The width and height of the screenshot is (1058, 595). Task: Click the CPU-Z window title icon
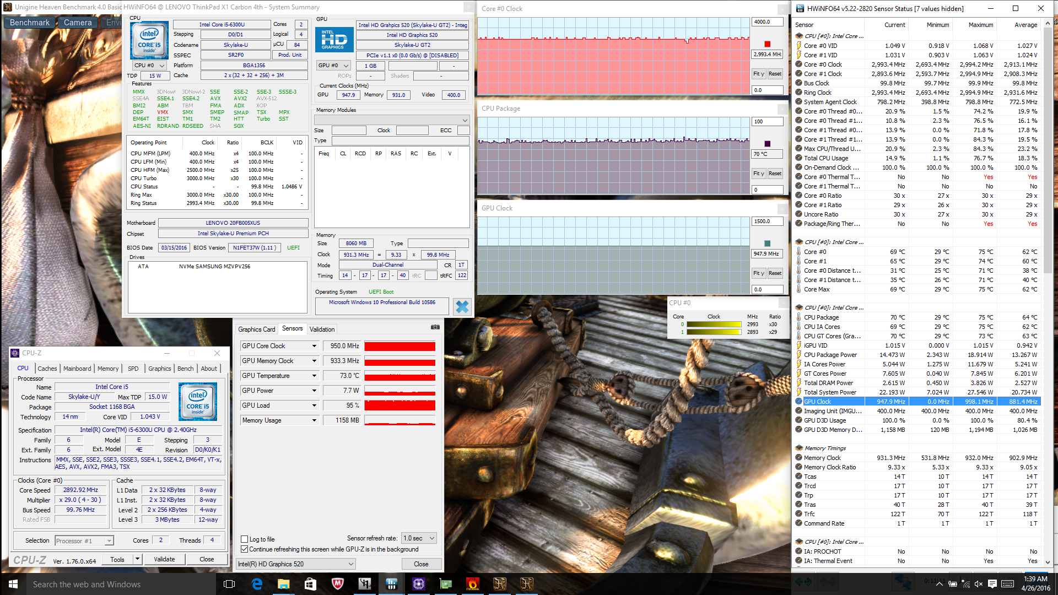tap(15, 353)
